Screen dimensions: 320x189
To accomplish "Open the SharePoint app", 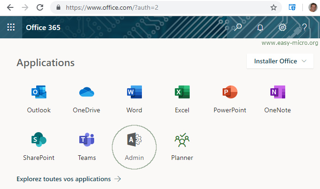I will [x=39, y=146].
